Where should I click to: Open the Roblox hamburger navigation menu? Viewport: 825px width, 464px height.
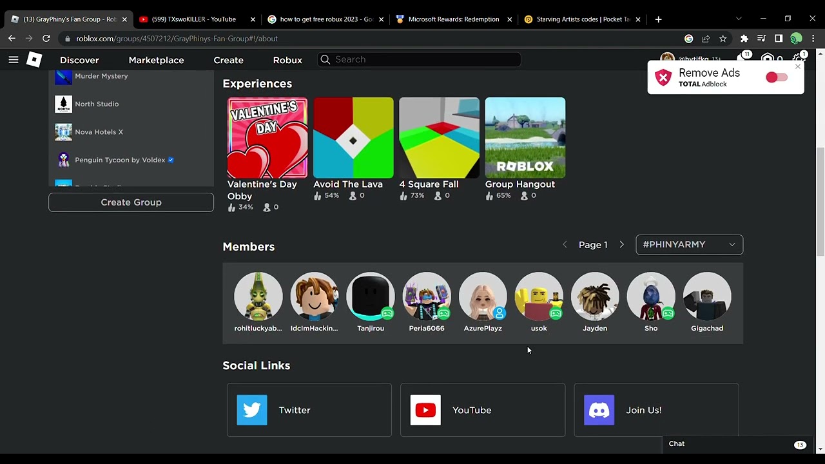tap(13, 60)
